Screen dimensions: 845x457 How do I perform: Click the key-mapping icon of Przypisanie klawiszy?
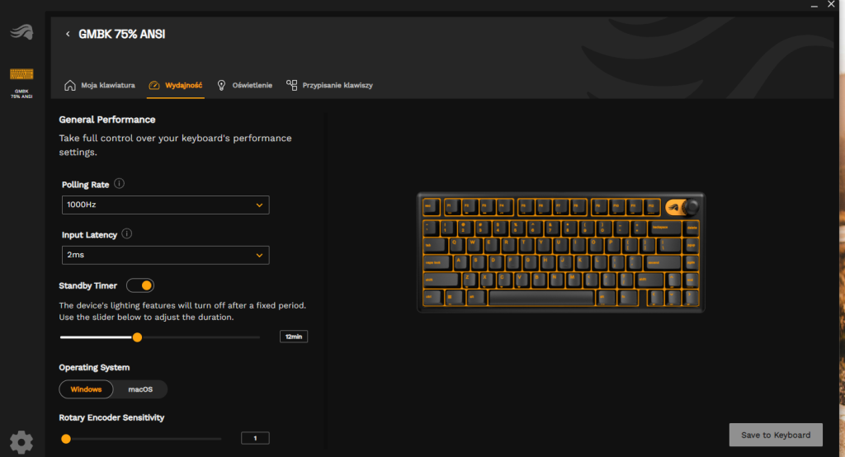[291, 85]
